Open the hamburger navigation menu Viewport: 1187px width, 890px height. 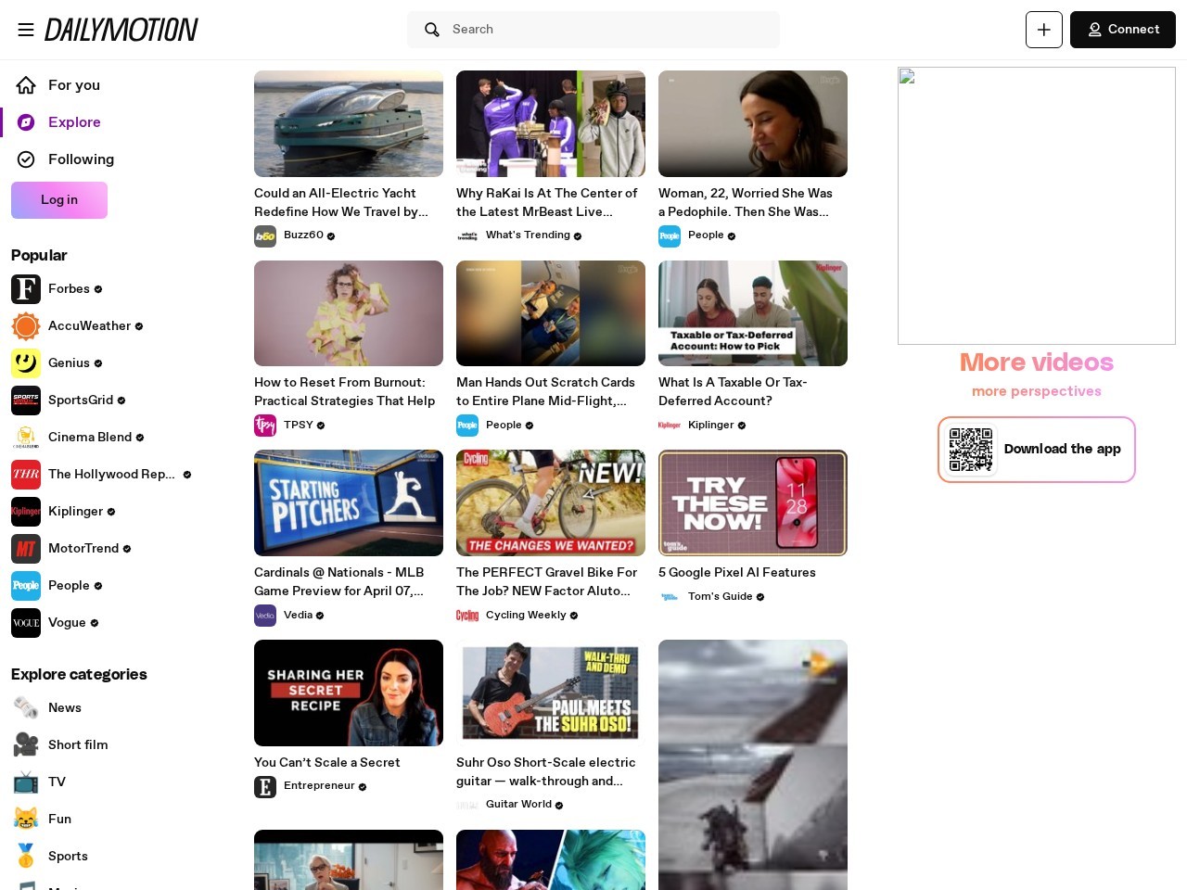pyautogui.click(x=26, y=30)
